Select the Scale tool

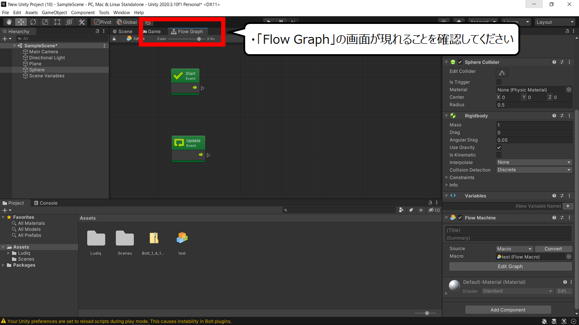(45, 22)
